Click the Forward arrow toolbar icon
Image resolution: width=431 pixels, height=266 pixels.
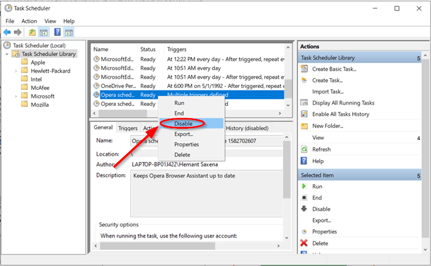point(18,33)
